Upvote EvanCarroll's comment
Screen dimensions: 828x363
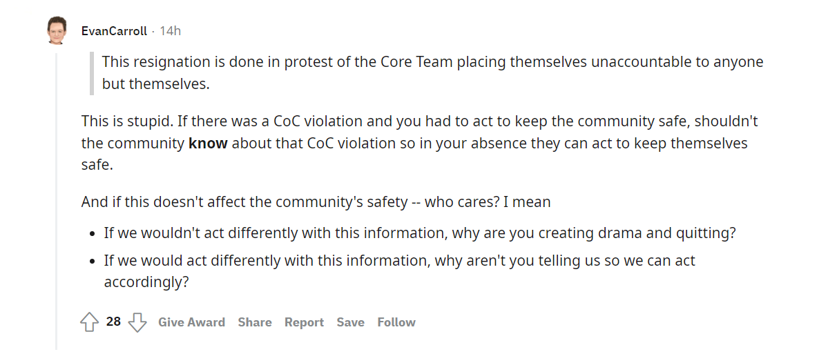90,322
